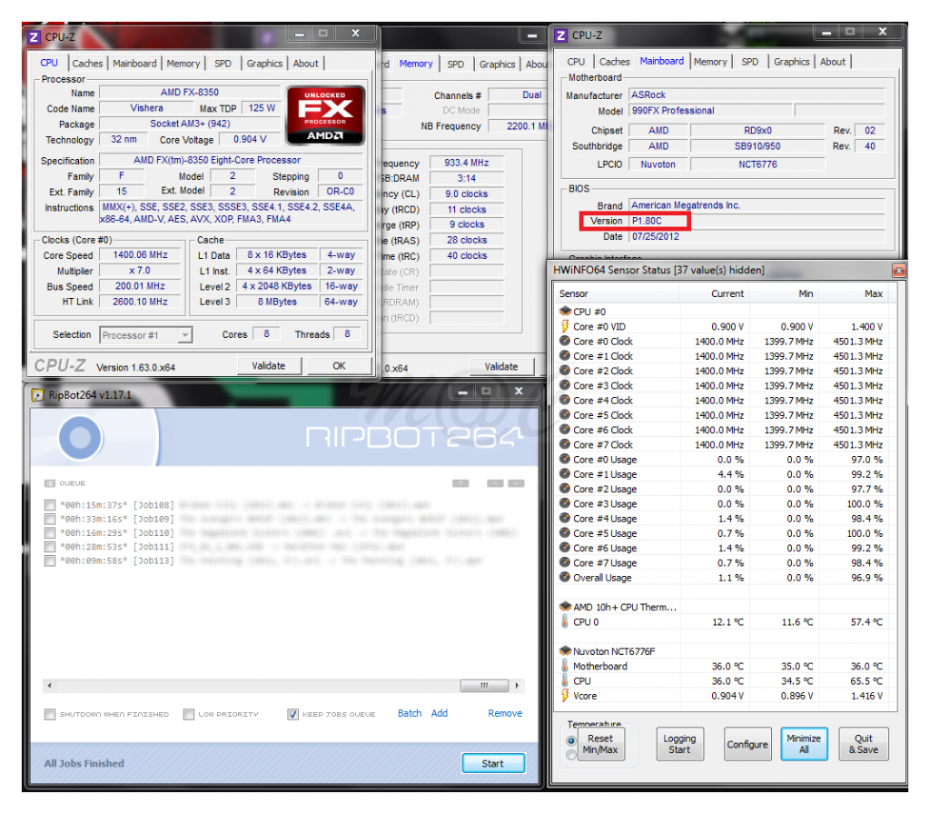Click the Configure button in HWiNFO64
Image resolution: width=930 pixels, height=813 pixels.
(x=747, y=744)
